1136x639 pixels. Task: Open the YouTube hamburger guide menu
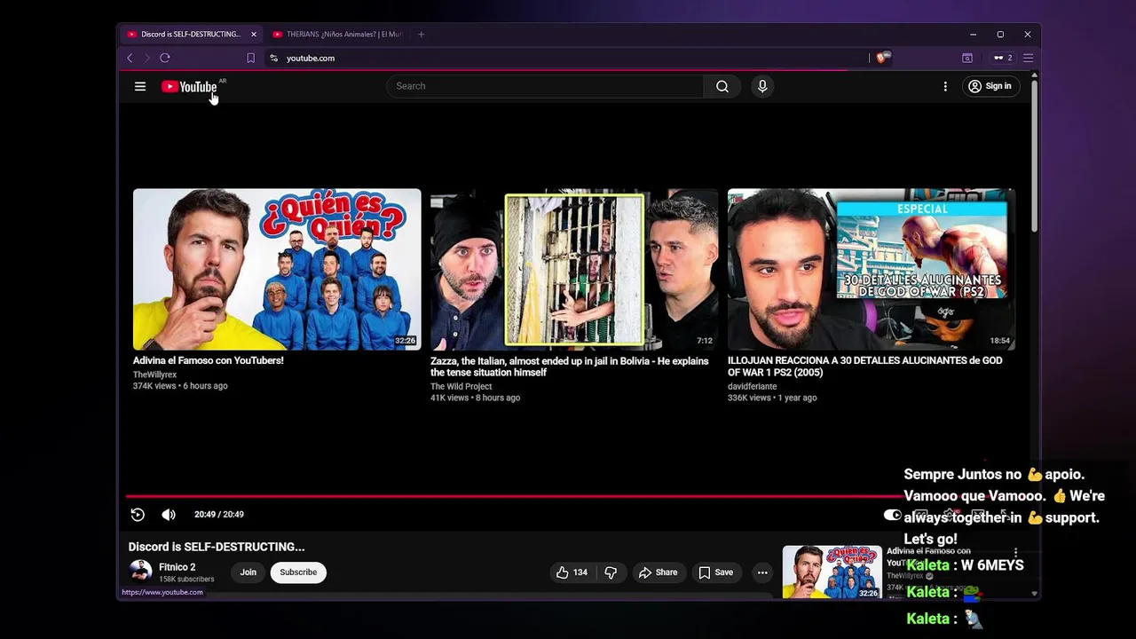tap(140, 86)
